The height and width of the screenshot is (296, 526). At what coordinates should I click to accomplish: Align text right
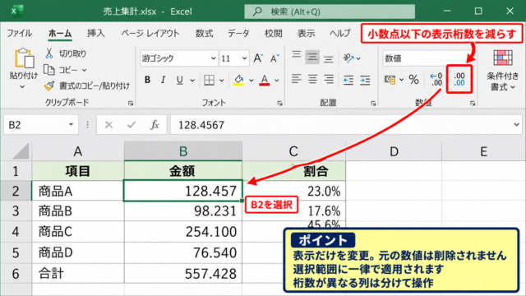329,80
